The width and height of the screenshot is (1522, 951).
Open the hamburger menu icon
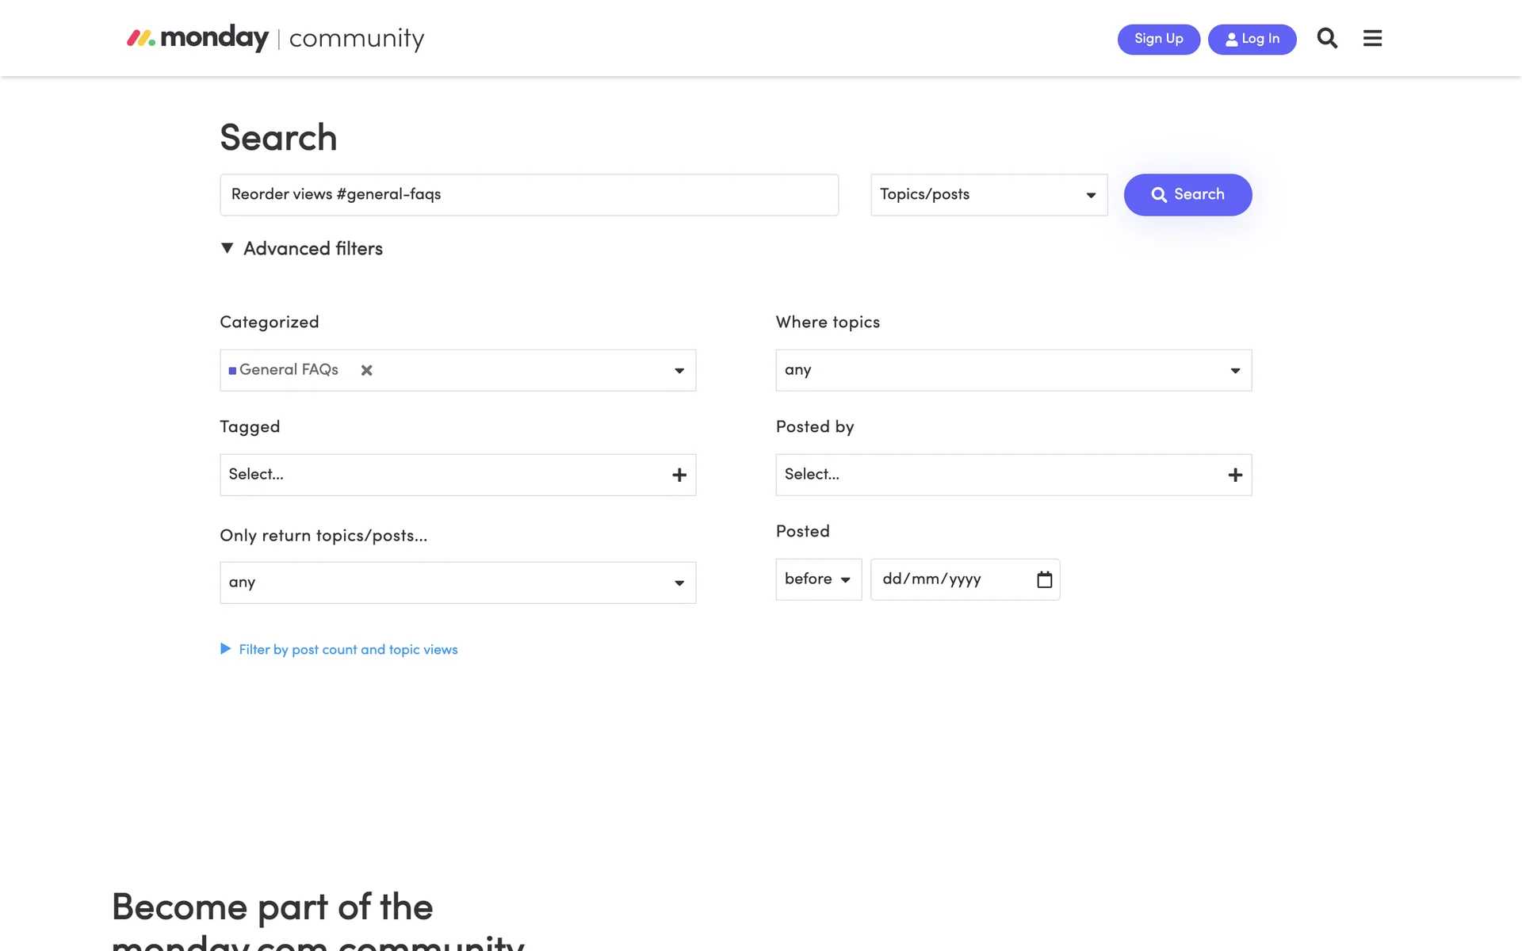[x=1372, y=38]
